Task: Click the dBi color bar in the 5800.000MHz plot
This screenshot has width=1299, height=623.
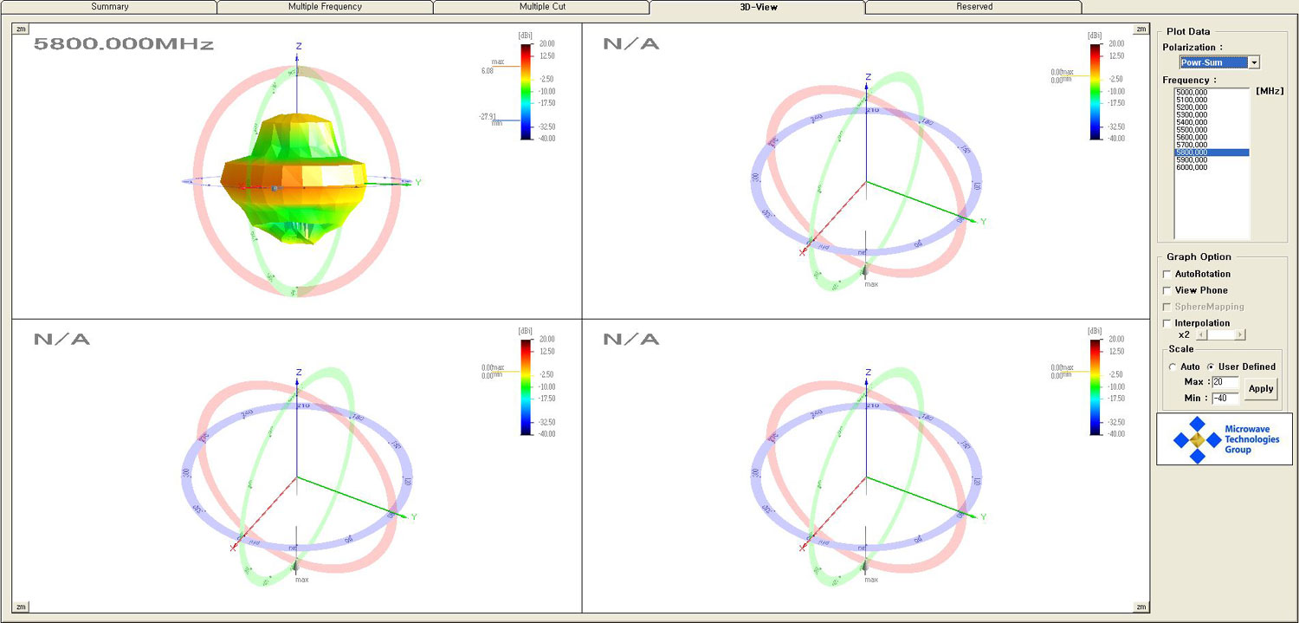Action: [527, 91]
